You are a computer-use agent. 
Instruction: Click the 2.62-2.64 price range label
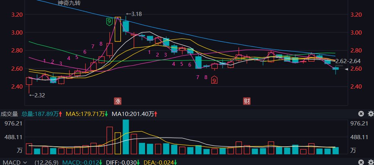348,61
